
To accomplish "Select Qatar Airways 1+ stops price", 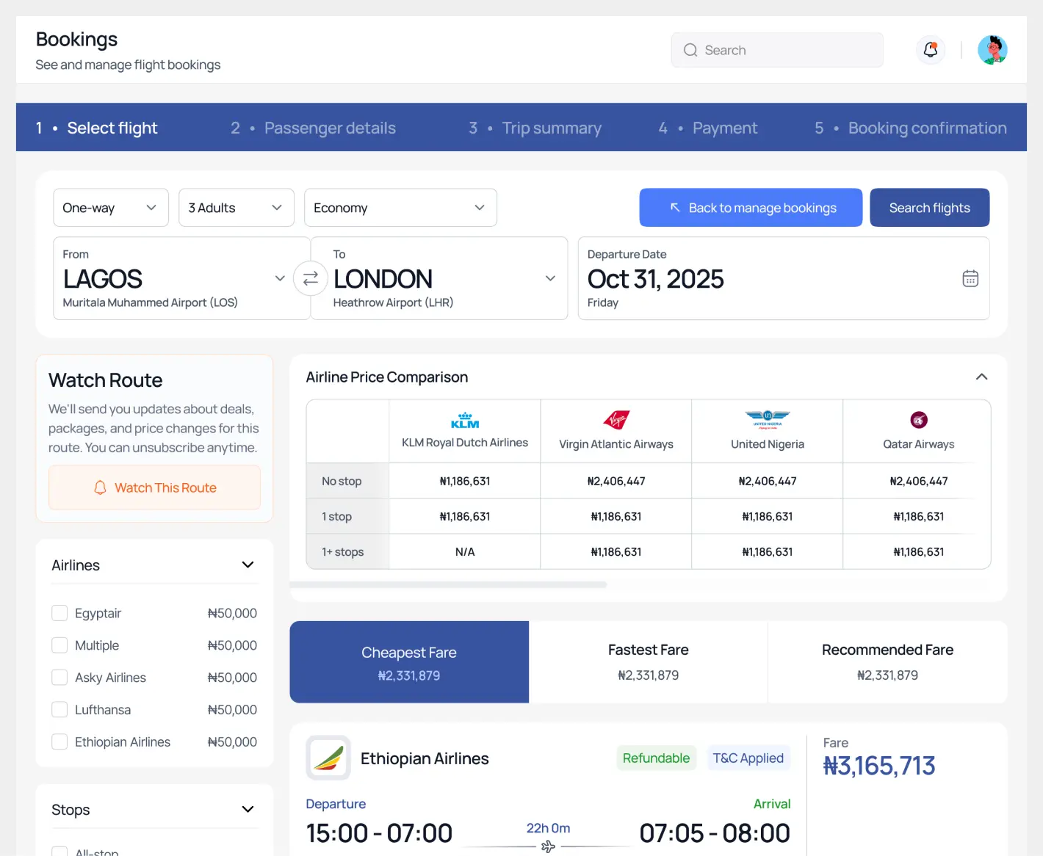I will point(919,551).
